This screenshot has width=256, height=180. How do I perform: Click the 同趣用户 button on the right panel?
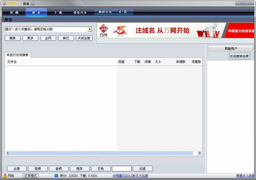(230, 48)
